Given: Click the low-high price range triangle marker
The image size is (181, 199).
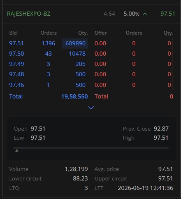Looking at the screenshot, I should [17, 150].
